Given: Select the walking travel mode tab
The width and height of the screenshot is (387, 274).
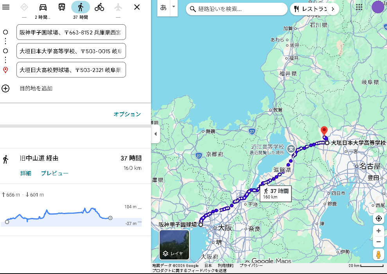Looking at the screenshot, I should coord(81,7).
